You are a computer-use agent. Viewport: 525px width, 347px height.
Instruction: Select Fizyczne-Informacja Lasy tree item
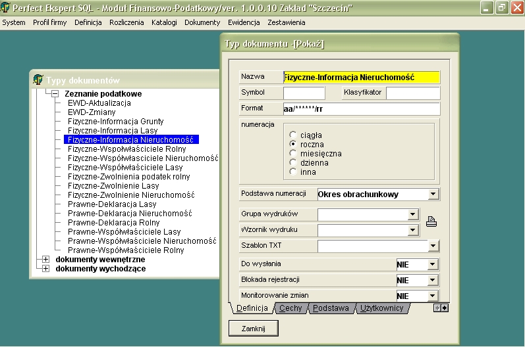113,131
